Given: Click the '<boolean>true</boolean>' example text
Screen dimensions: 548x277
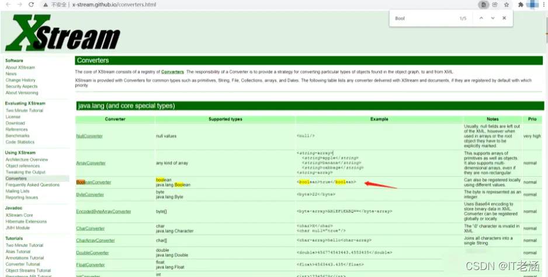Looking at the screenshot, I should [x=327, y=182].
